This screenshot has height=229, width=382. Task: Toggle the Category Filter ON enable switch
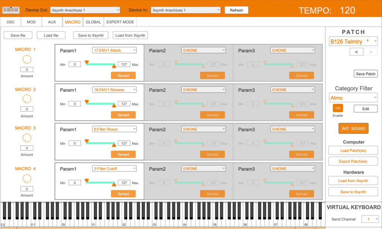tap(338, 108)
